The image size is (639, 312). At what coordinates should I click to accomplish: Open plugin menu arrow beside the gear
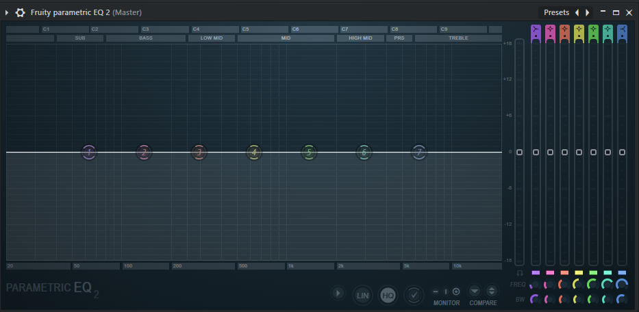click(7, 12)
